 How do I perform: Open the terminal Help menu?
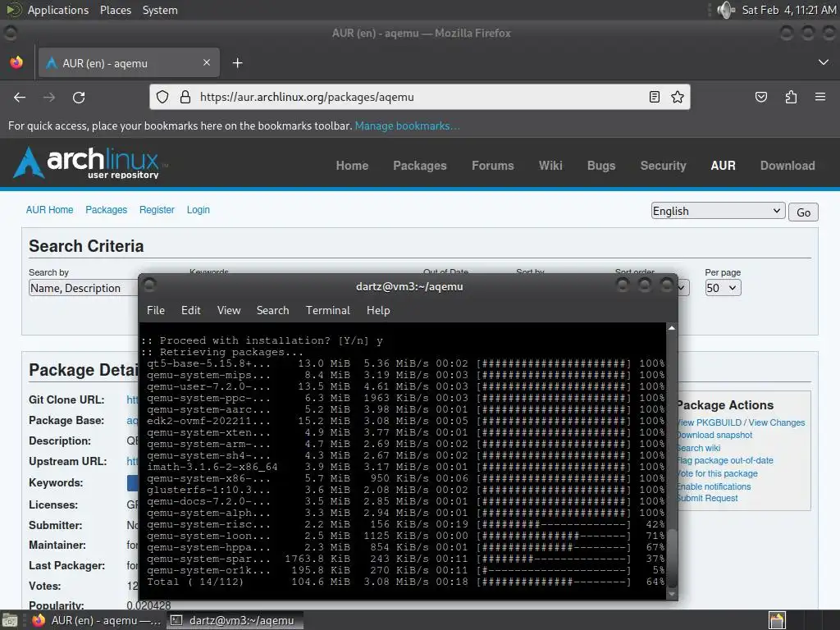coord(378,310)
